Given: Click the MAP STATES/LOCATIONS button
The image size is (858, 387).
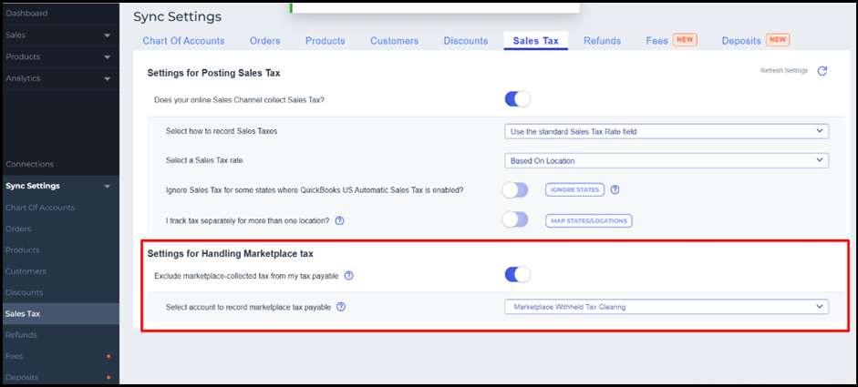Looking at the screenshot, I should 588,220.
